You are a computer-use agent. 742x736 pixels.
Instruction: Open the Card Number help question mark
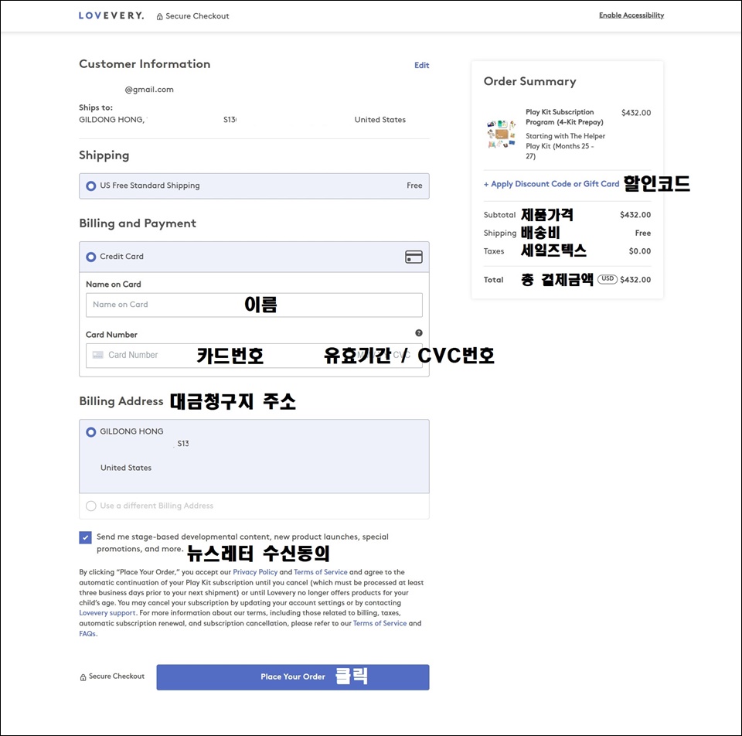click(x=419, y=332)
